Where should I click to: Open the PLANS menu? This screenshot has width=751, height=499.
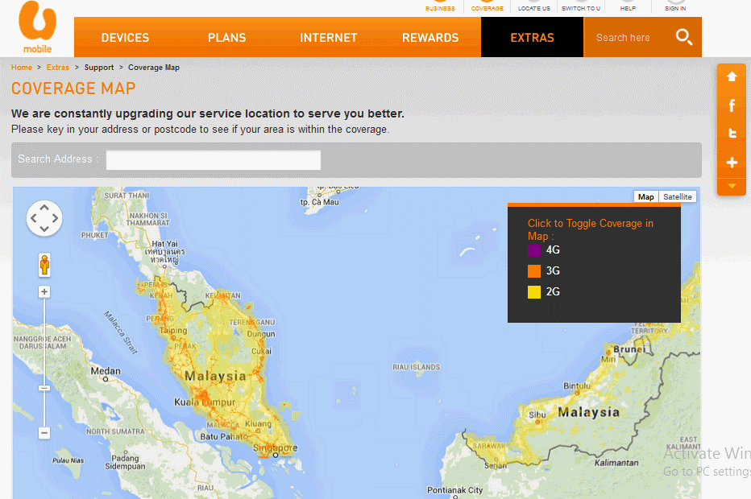[x=226, y=37]
